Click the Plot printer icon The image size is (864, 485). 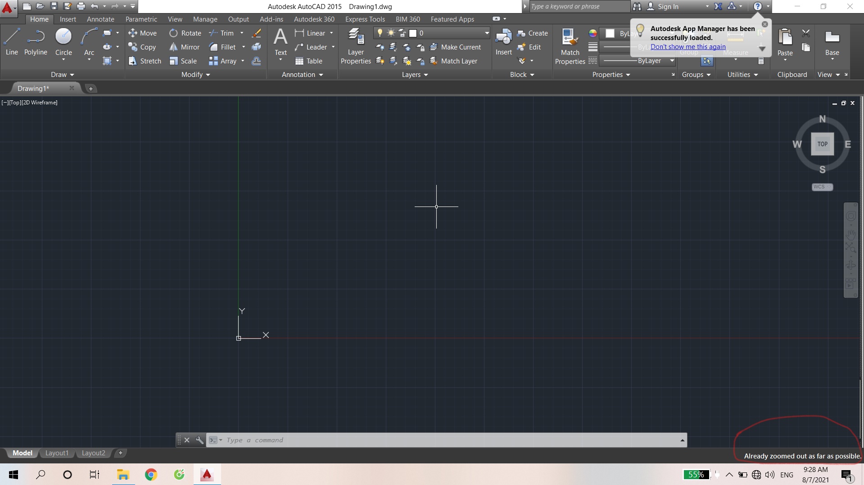pos(81,6)
